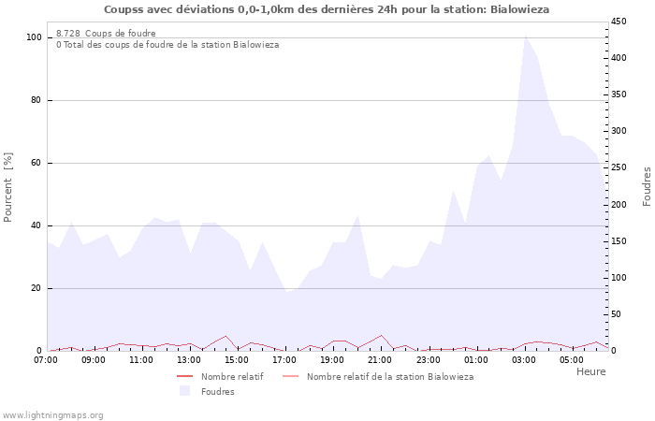The height and width of the screenshot is (421, 655).
Task: Click the 'Foudres' right axis title
Action: (x=646, y=187)
